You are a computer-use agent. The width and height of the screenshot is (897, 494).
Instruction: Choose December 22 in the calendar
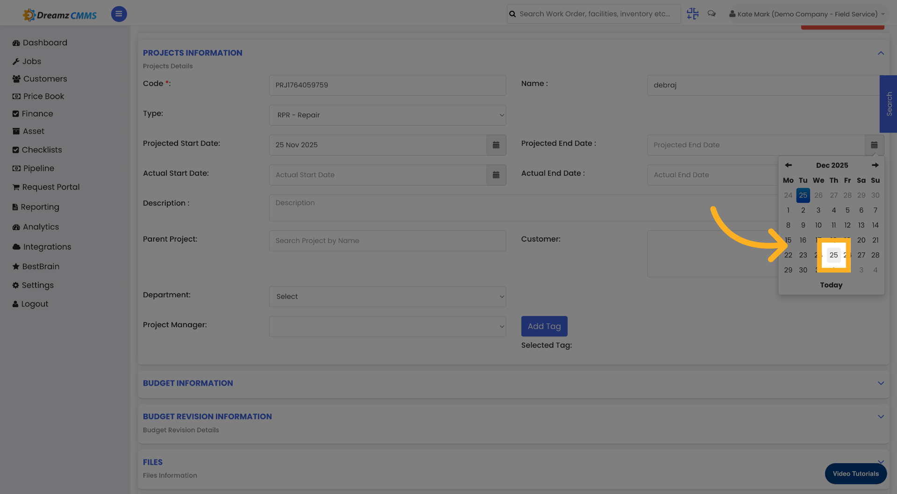point(788,255)
